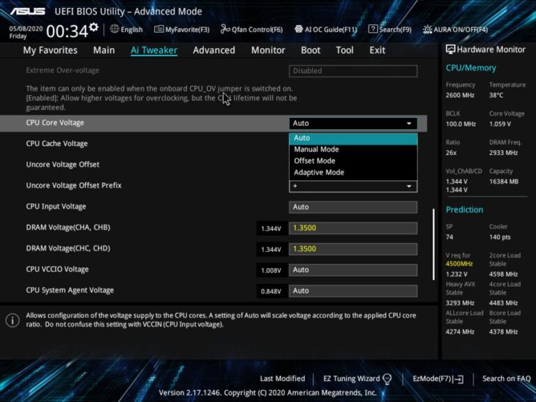Click the 0.848V System Agent reading

click(x=271, y=291)
